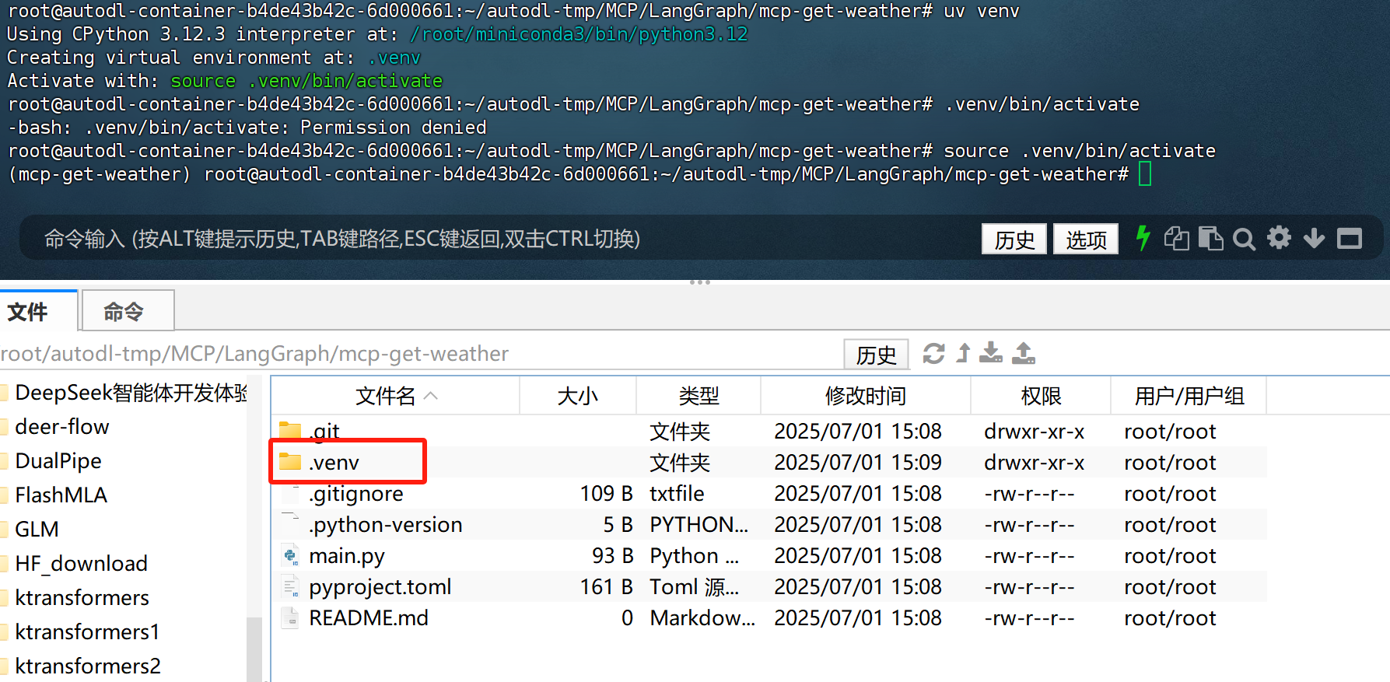1390x682 pixels.
Task: Click 历史 button in command input bar
Action: pyautogui.click(x=1014, y=239)
